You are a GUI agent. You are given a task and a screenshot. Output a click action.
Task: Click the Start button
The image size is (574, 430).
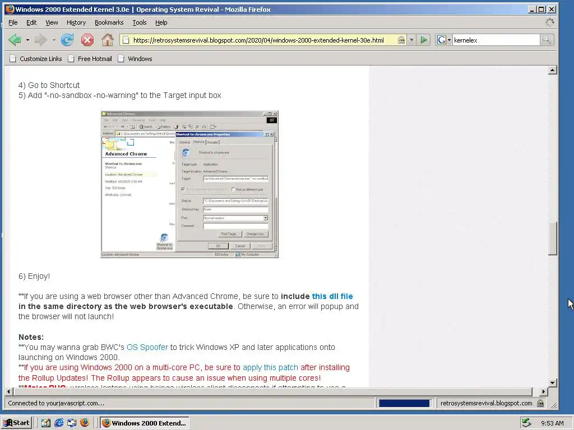tap(16, 423)
